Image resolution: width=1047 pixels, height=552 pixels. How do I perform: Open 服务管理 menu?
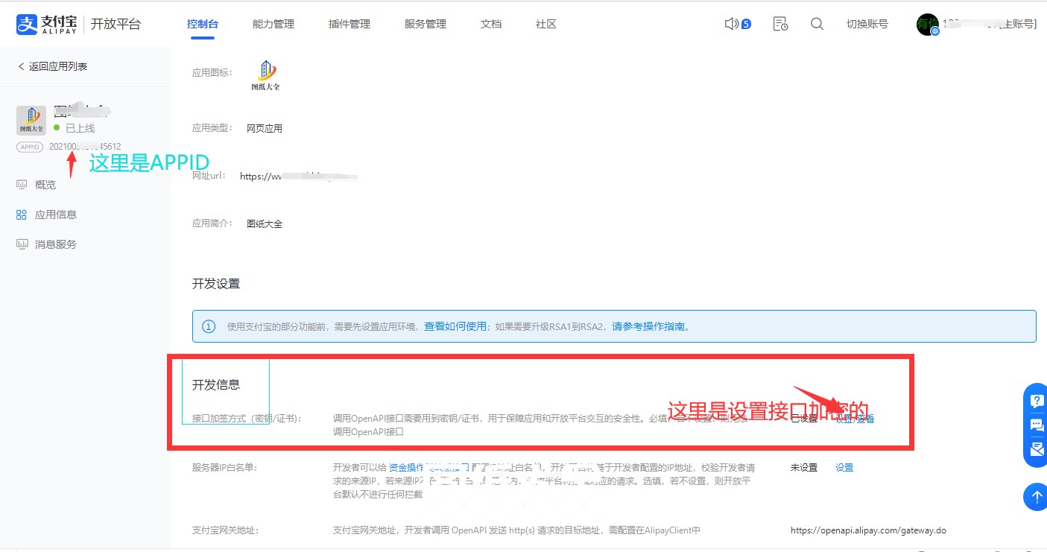click(426, 24)
